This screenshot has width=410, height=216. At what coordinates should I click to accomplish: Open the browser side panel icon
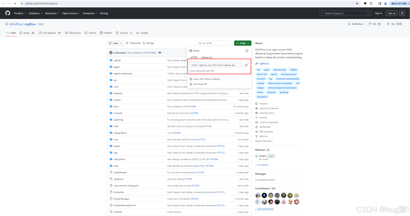tap(379, 3)
